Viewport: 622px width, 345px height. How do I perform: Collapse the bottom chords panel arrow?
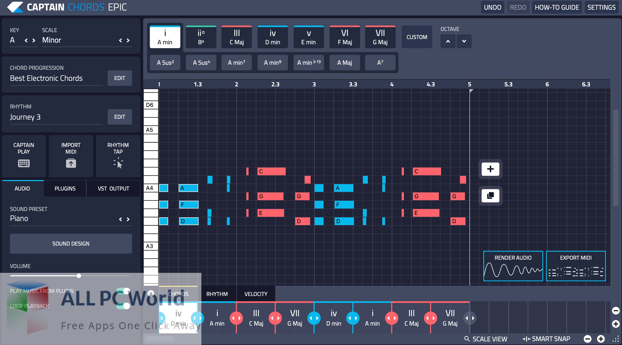151,294
